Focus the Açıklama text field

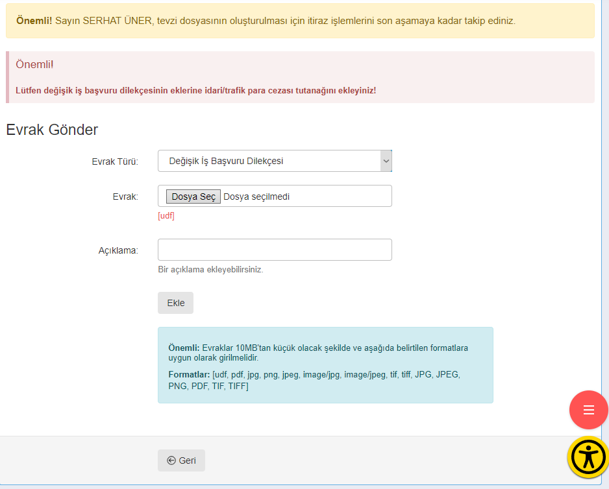tap(275, 250)
